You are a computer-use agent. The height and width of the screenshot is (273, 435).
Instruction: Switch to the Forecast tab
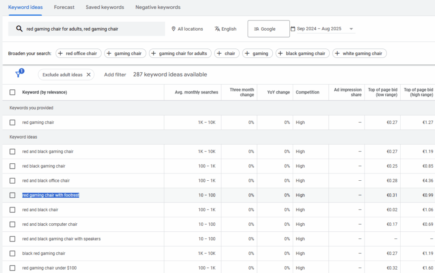pyautogui.click(x=64, y=7)
